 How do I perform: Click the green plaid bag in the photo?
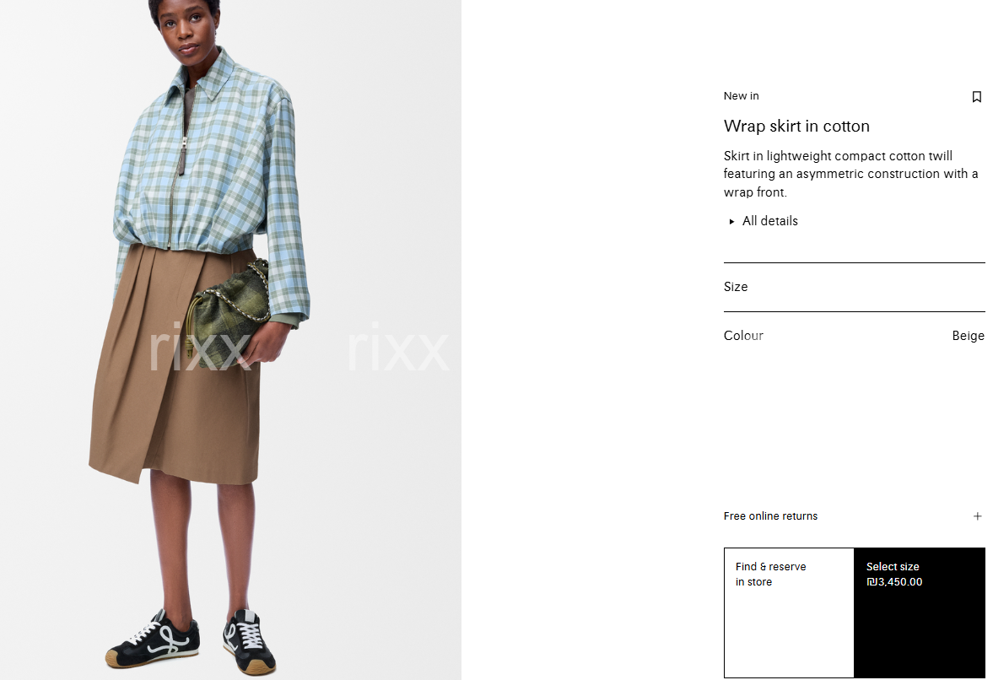point(228,313)
